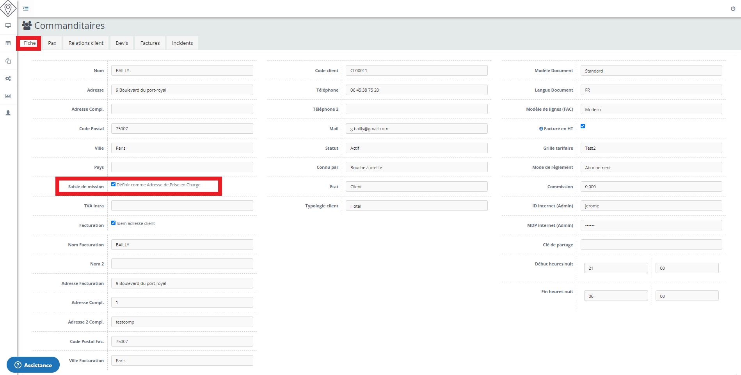The image size is (741, 375).
Task: Open the Statut dropdown showing Actif
Action: (416, 148)
